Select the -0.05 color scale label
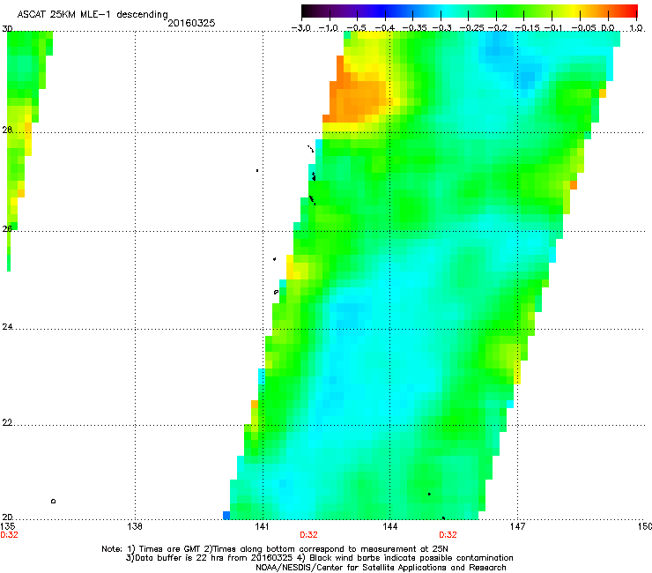The width and height of the screenshot is (652, 573). (583, 28)
